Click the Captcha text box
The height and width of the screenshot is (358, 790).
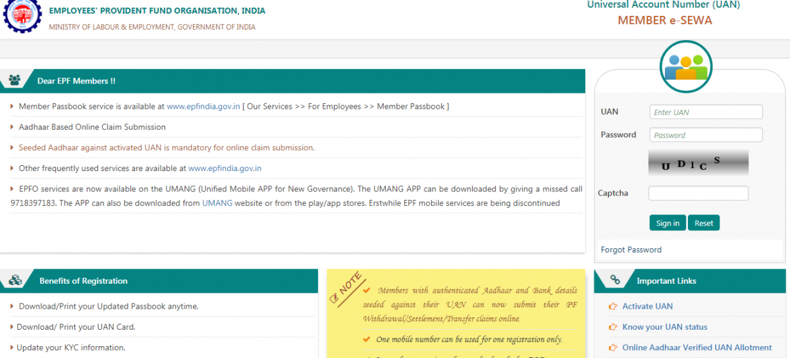(x=698, y=193)
